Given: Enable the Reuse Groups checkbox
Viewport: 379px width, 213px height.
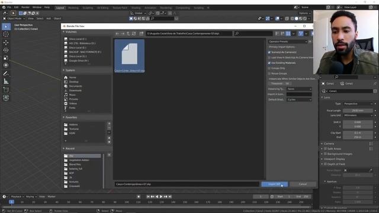Looking at the screenshot, I should tap(269, 73).
